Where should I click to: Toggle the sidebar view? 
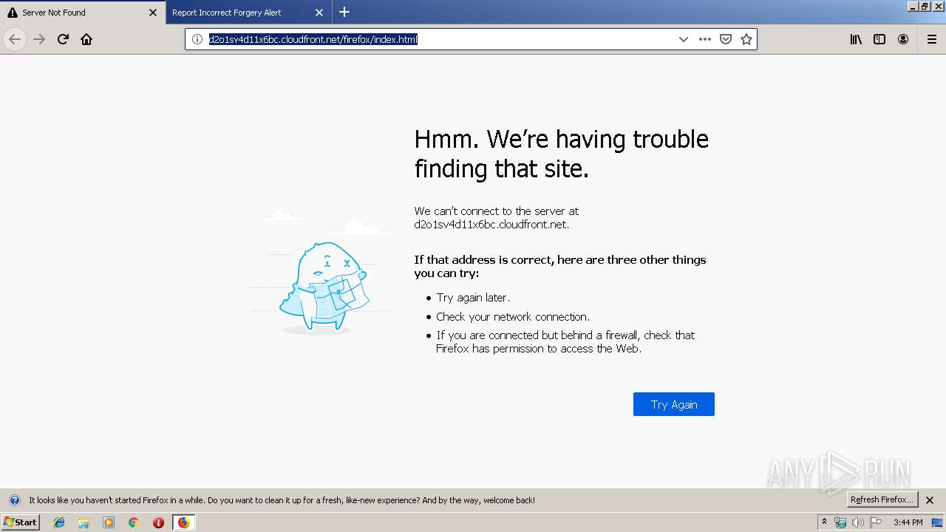(x=879, y=39)
